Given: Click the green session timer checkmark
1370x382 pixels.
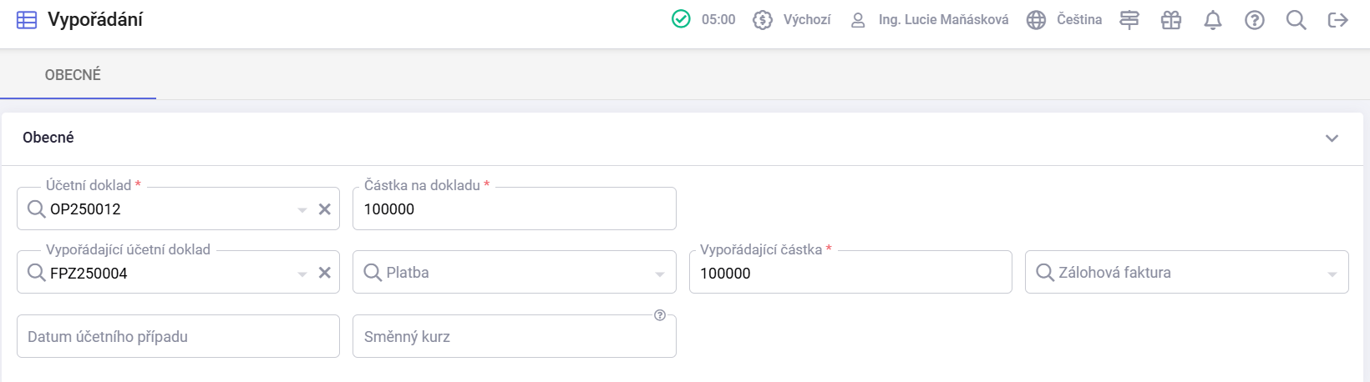Looking at the screenshot, I should (682, 19).
